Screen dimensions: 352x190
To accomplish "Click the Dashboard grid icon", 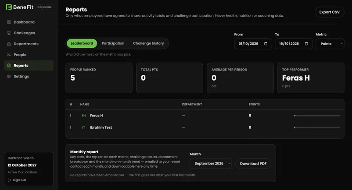I will click(9, 22).
